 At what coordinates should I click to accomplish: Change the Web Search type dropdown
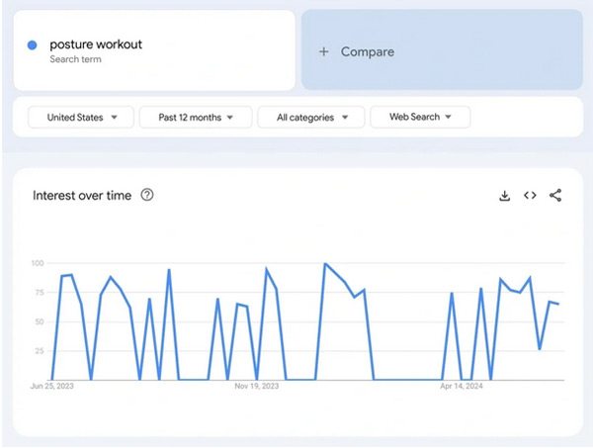420,117
